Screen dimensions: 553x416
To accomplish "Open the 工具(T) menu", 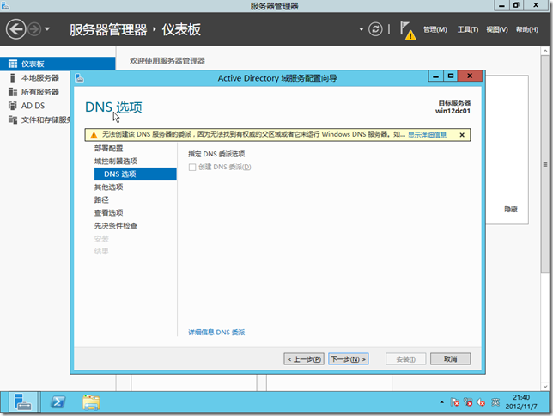I will click(x=468, y=30).
